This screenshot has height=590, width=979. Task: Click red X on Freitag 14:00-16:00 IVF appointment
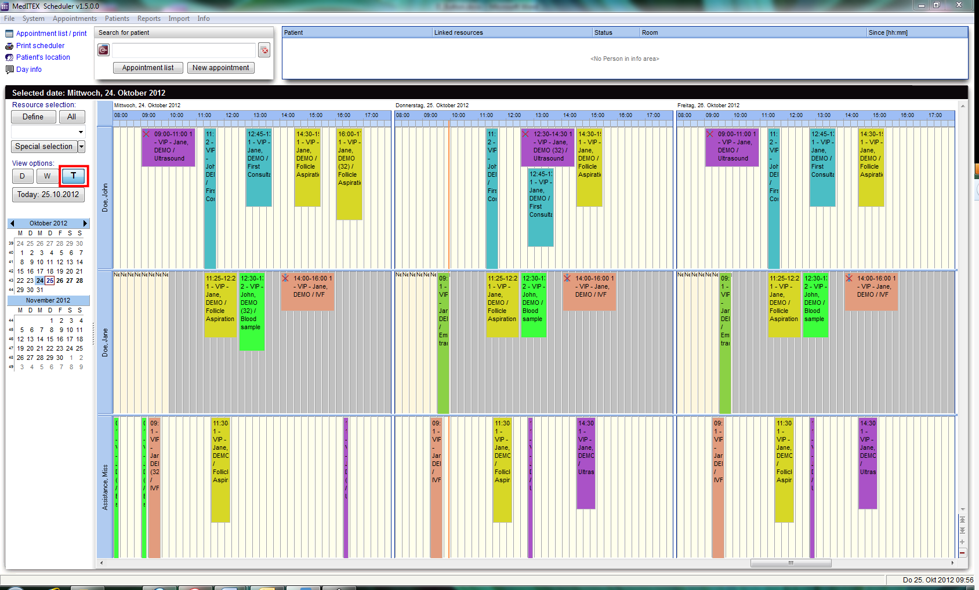click(x=849, y=278)
